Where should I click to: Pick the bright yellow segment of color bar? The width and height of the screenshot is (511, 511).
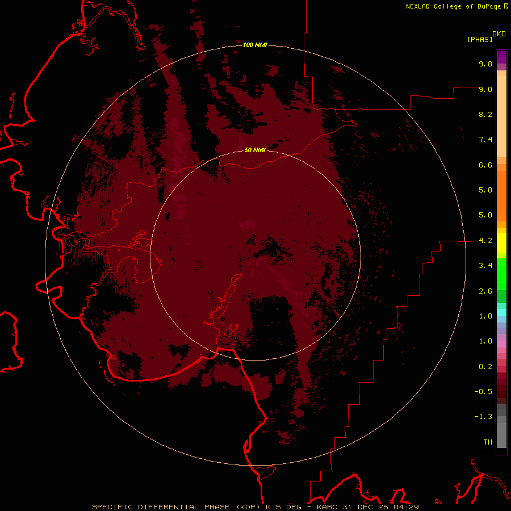501,243
